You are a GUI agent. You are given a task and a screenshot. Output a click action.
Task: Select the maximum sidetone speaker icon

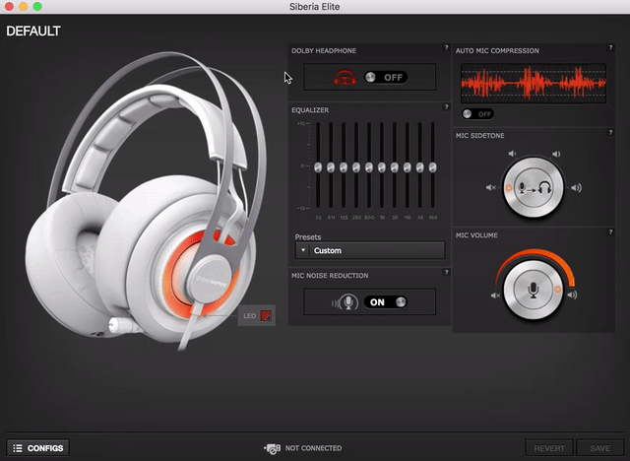576,188
